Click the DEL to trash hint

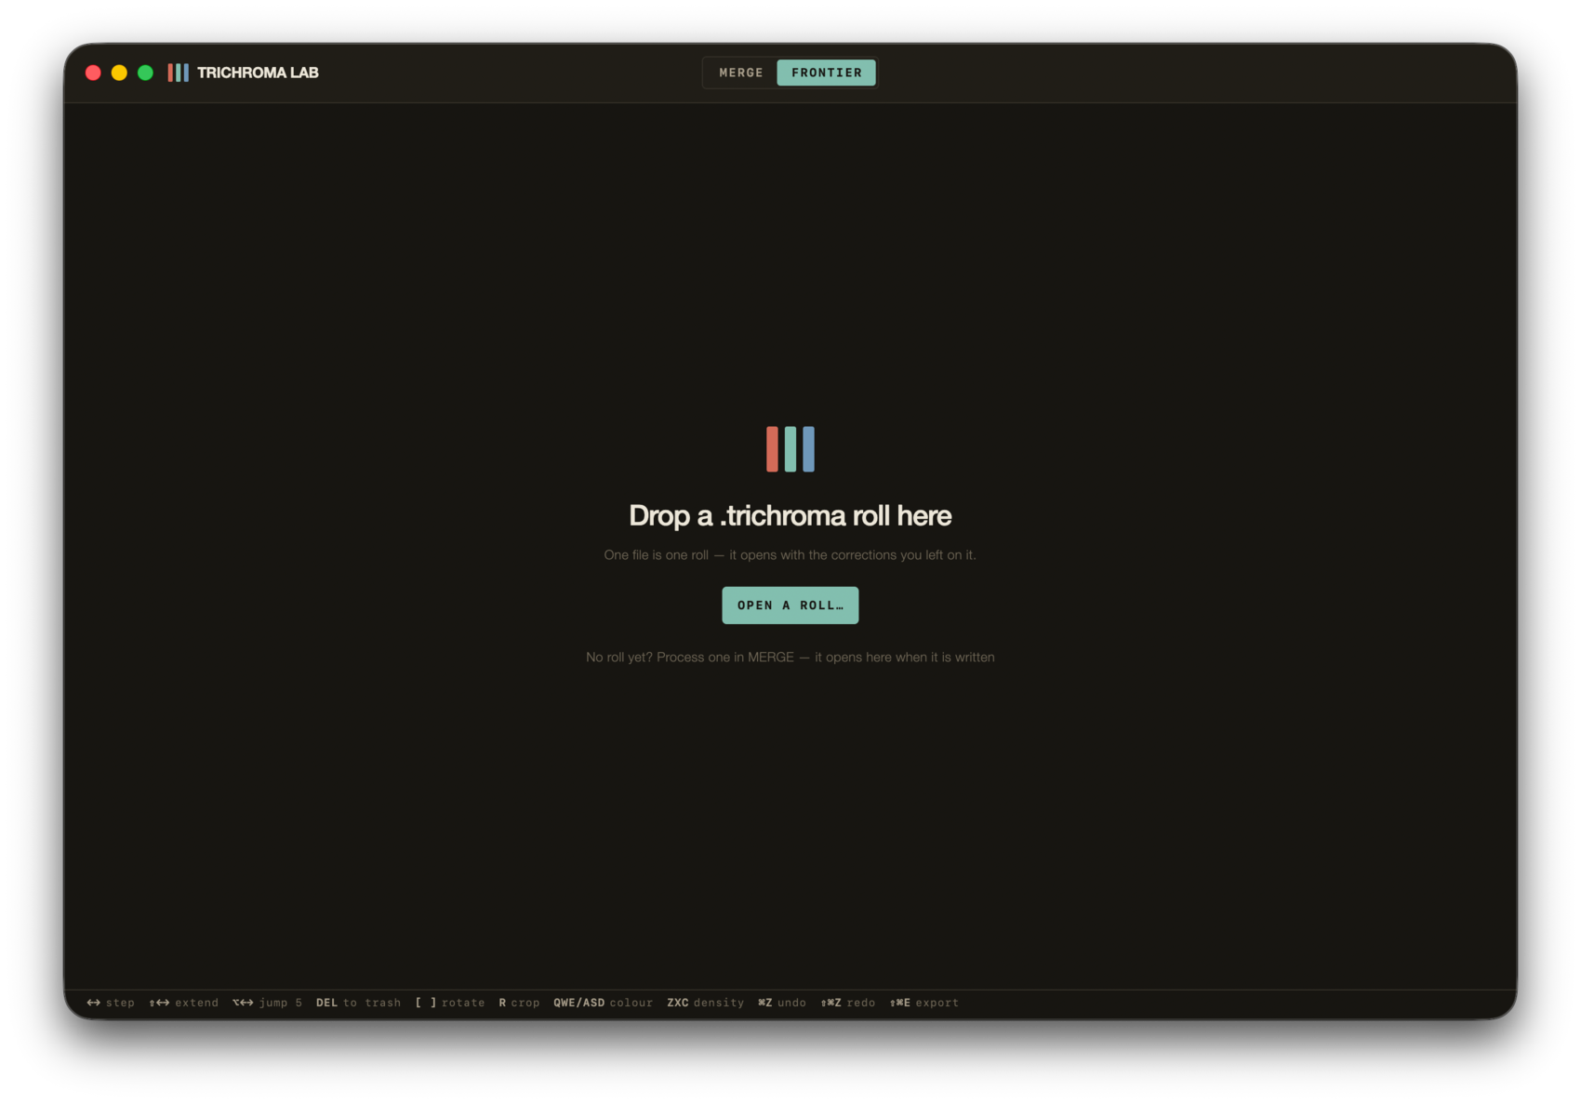click(358, 1003)
